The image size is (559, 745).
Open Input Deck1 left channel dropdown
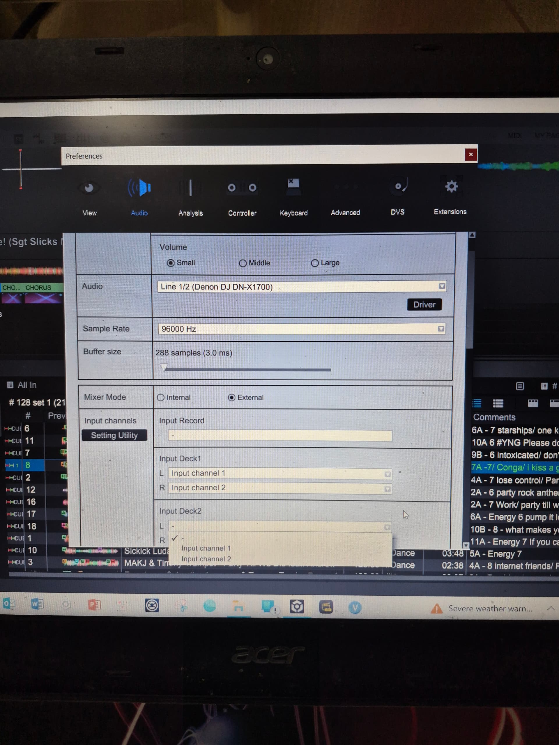coord(387,474)
